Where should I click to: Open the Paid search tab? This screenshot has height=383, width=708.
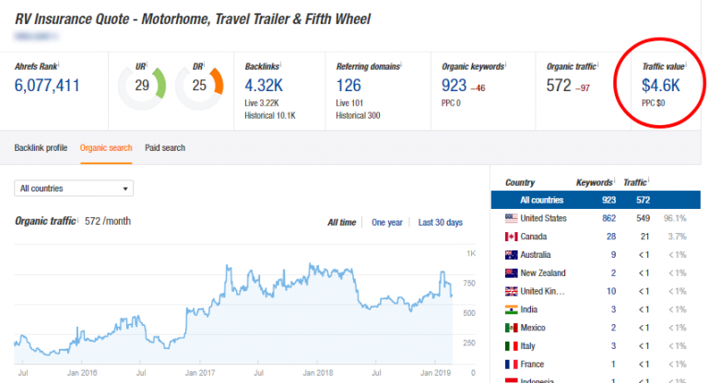(x=165, y=147)
